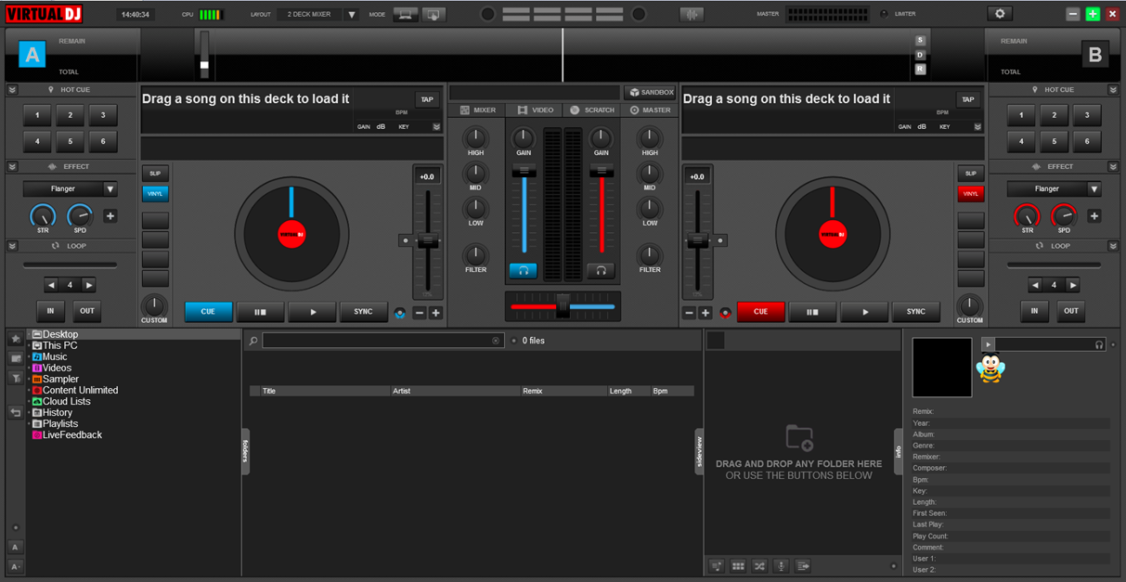Viewport: 1126px width, 582px height.
Task: Click the shuffle icon in the sideview toolbar
Action: tap(759, 566)
